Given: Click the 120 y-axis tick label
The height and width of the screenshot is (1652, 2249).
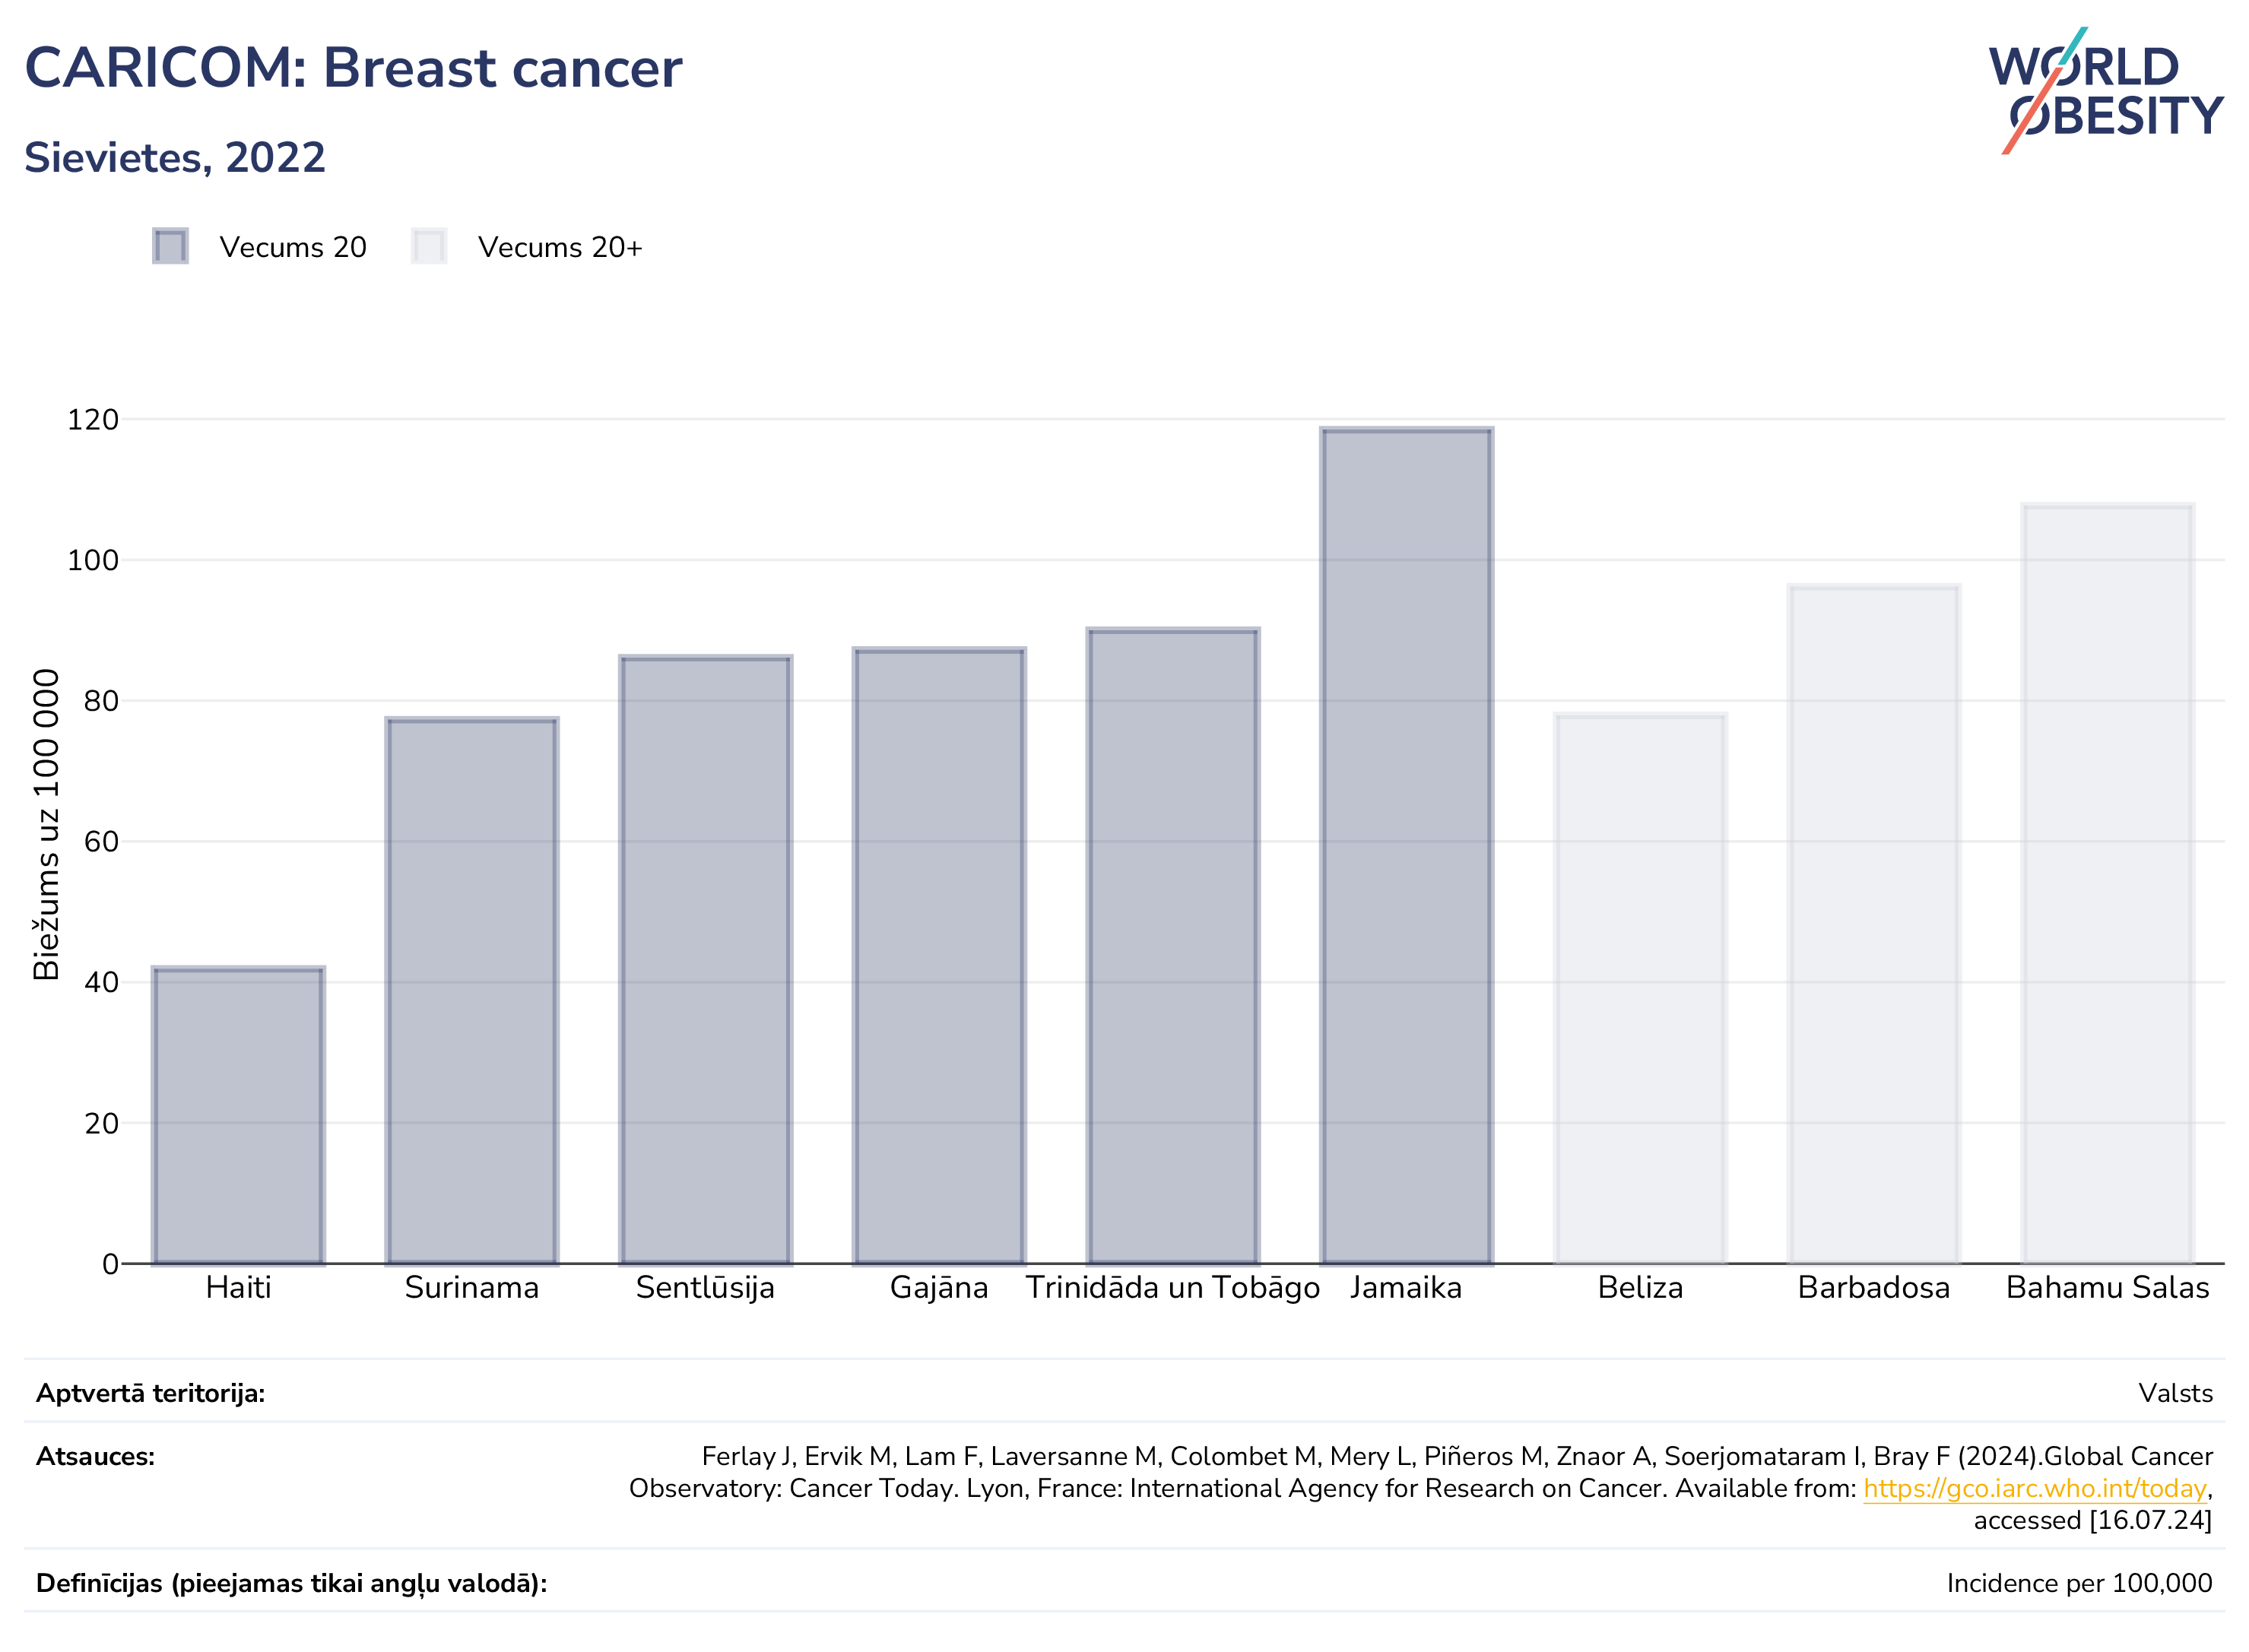Looking at the screenshot, I should (93, 420).
